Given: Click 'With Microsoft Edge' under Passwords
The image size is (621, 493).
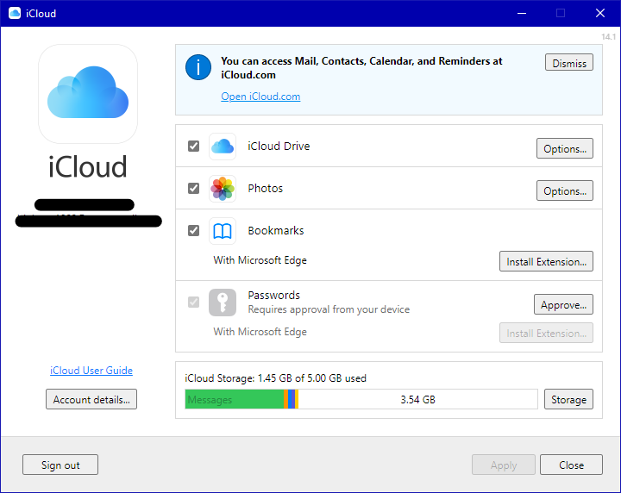Looking at the screenshot, I should coord(260,332).
